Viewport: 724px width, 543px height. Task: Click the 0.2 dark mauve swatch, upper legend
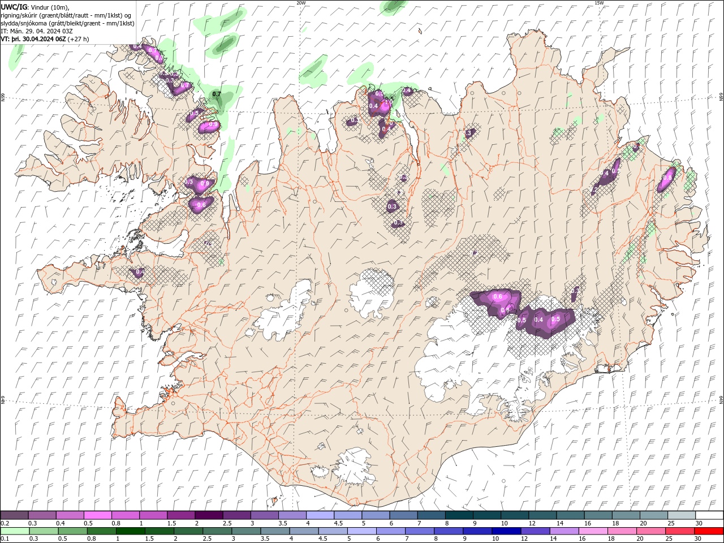click(14, 515)
